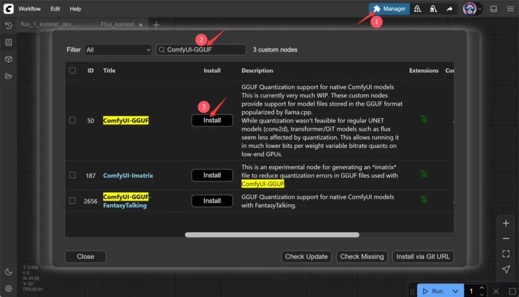This screenshot has width=519, height=297.
Task: Open the Help menu
Action: coord(75,9)
